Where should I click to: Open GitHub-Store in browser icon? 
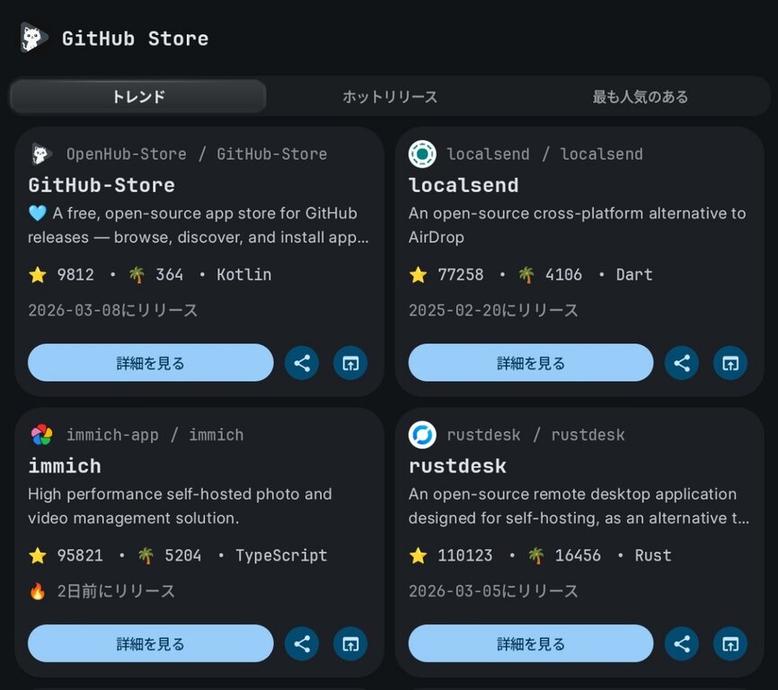[x=350, y=363]
